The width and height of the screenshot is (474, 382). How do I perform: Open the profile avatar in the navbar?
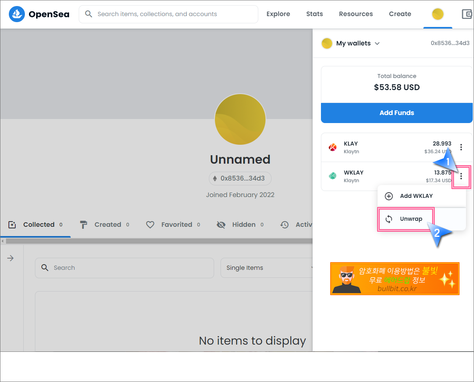coord(437,14)
